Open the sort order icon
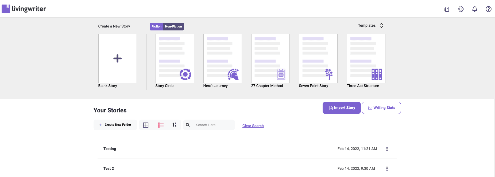 [175, 125]
